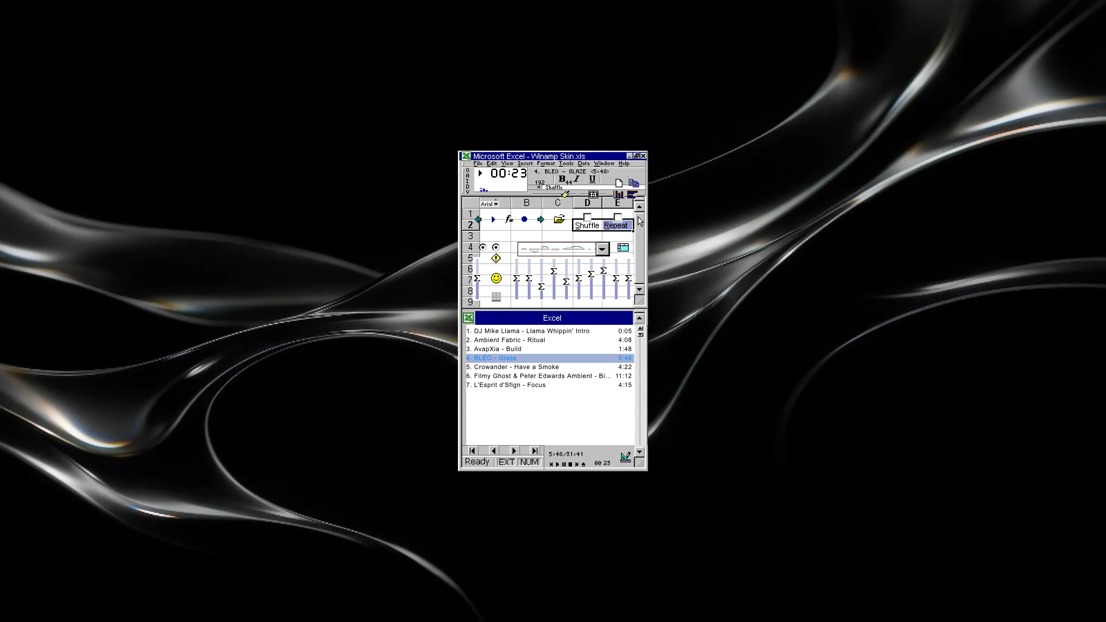Select playlist track Crowander - Have a Smoke
Viewport: 1106px width, 622px height.
pos(549,367)
